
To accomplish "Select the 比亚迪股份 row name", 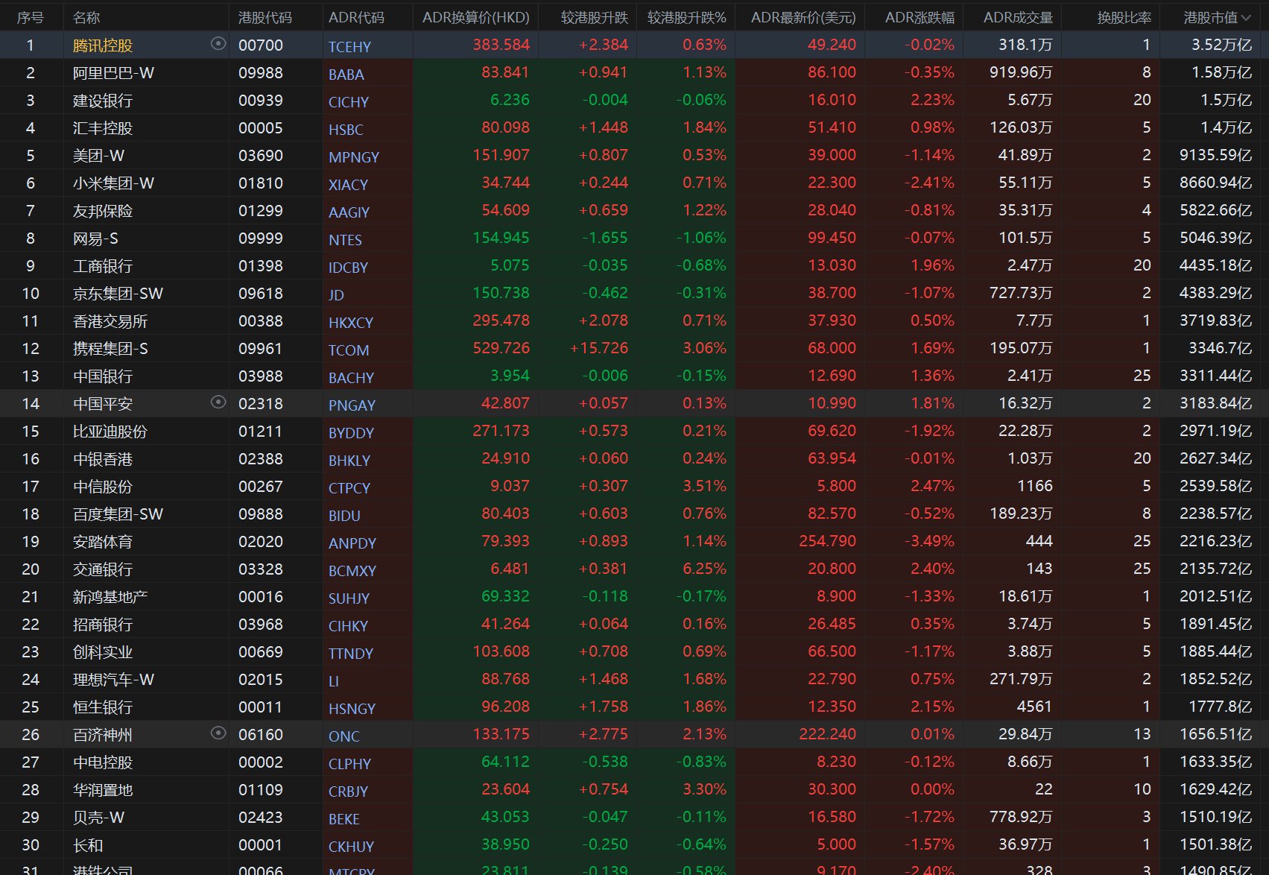I will [110, 432].
